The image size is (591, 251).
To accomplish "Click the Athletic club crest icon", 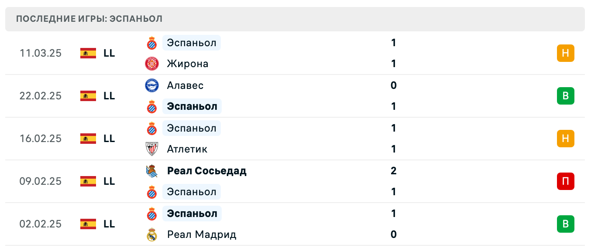I will 152,149.
